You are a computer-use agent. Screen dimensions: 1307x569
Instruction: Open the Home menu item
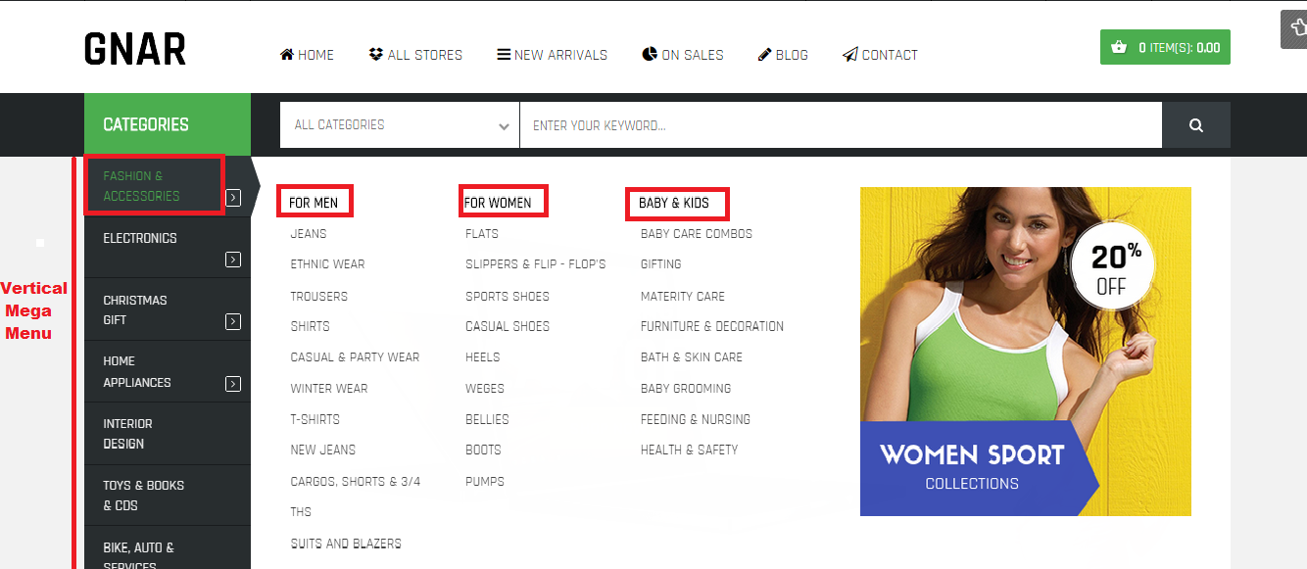[x=307, y=55]
